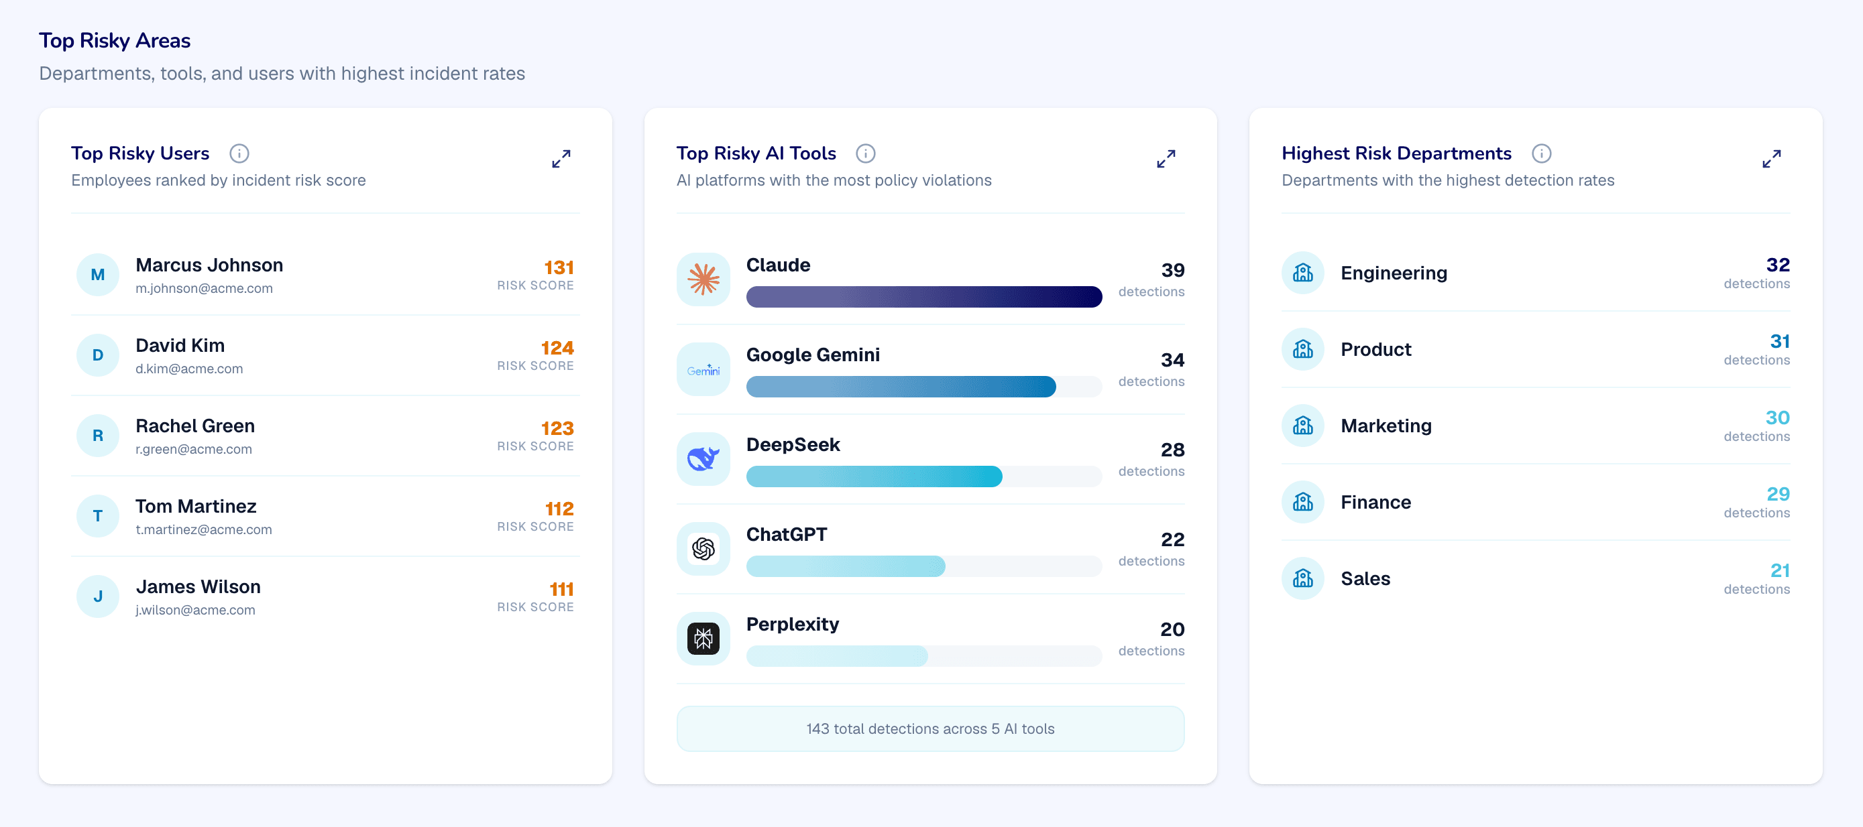The width and height of the screenshot is (1863, 827).
Task: Click the Perplexity logo icon
Action: (x=703, y=638)
